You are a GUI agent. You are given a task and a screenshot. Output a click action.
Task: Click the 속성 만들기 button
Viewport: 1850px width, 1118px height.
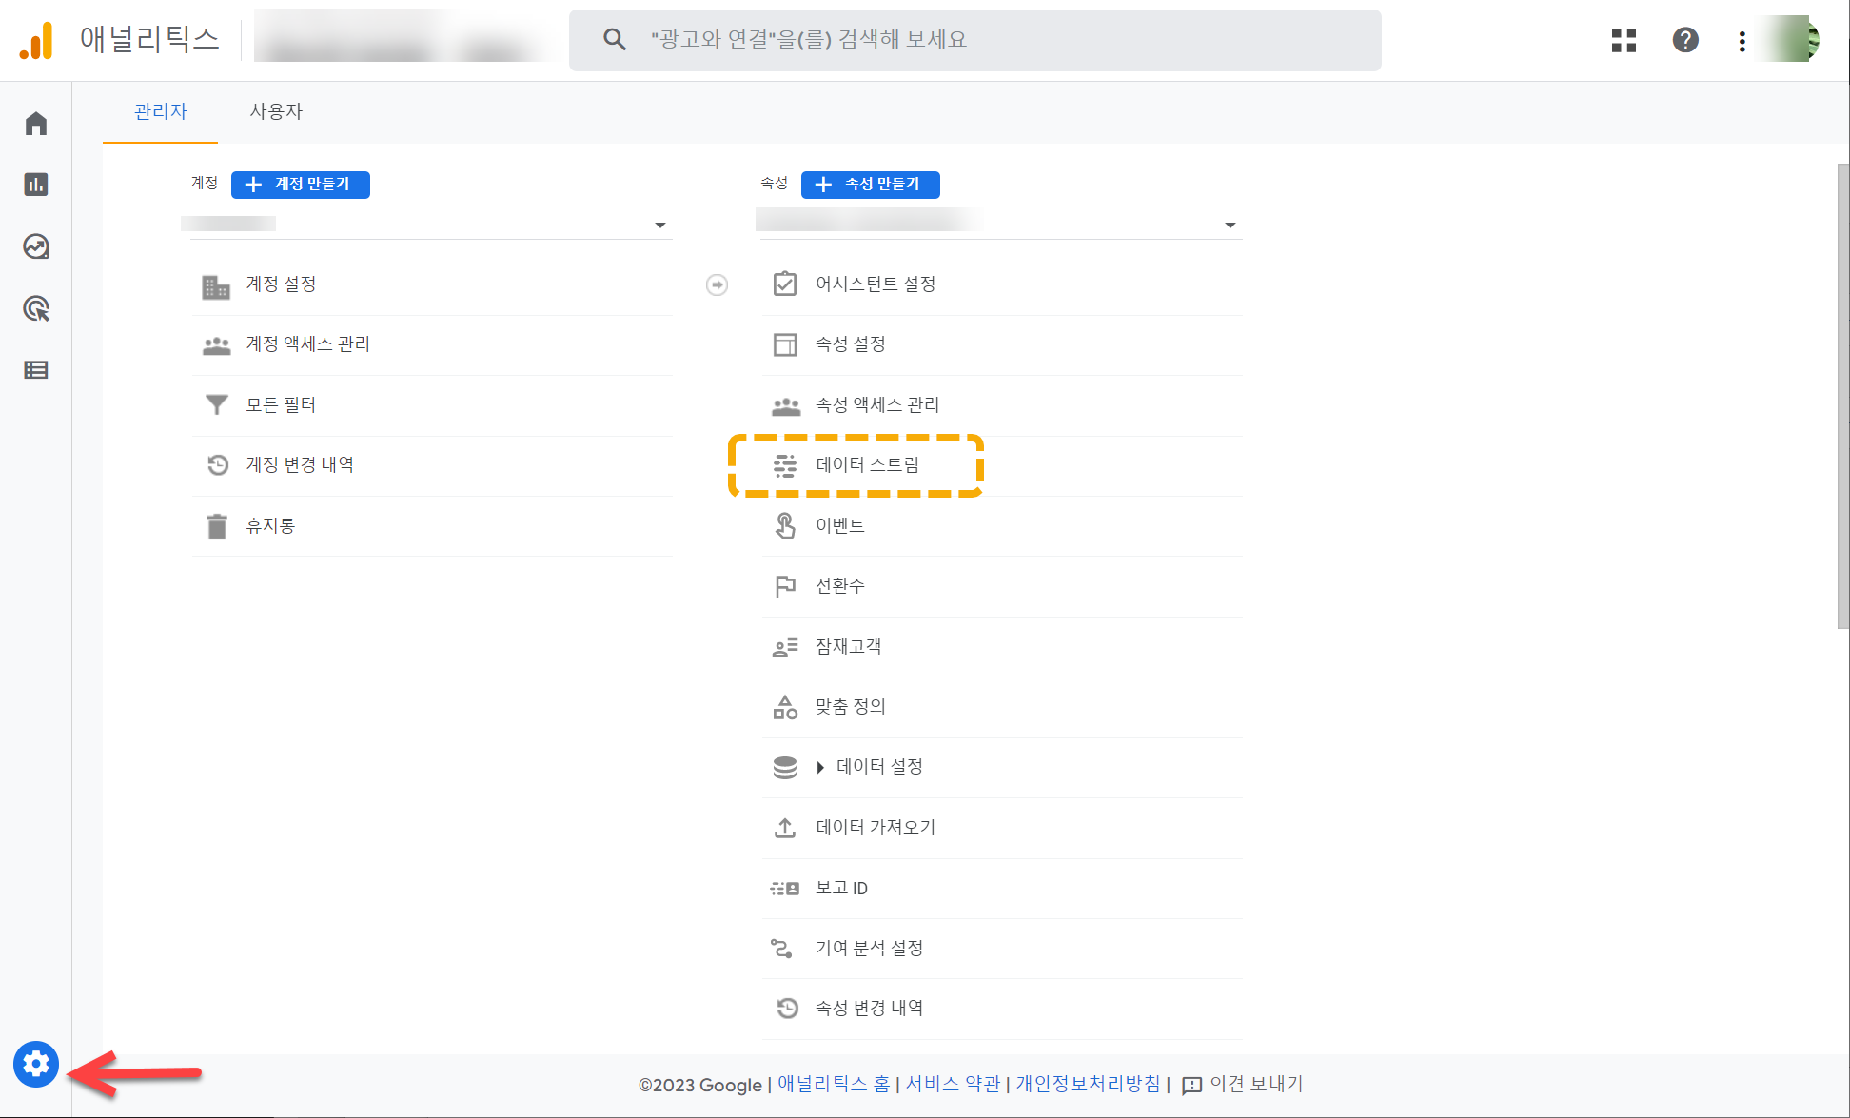[x=870, y=185]
